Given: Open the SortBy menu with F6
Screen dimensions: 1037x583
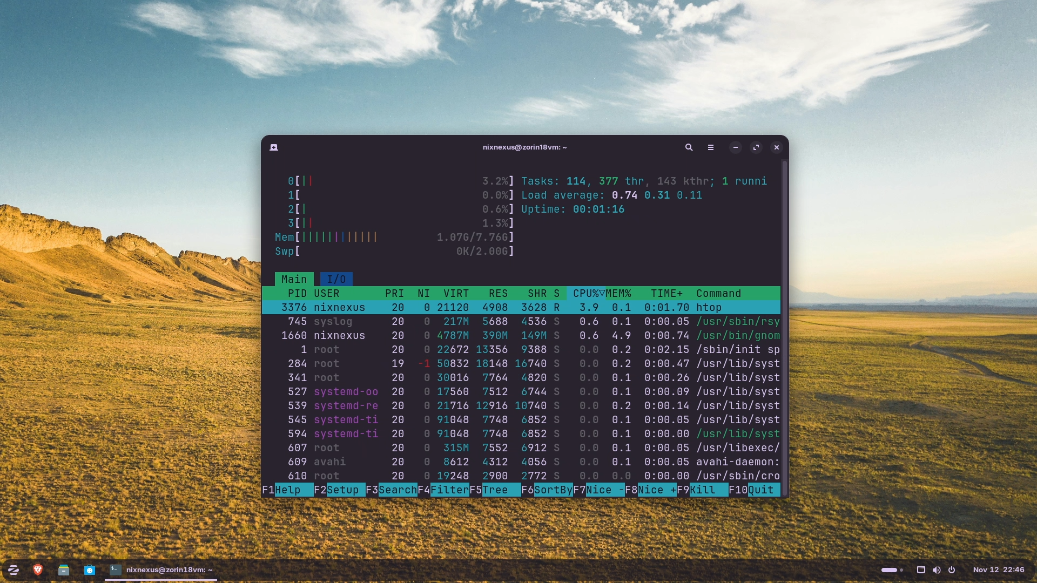Looking at the screenshot, I should (549, 490).
